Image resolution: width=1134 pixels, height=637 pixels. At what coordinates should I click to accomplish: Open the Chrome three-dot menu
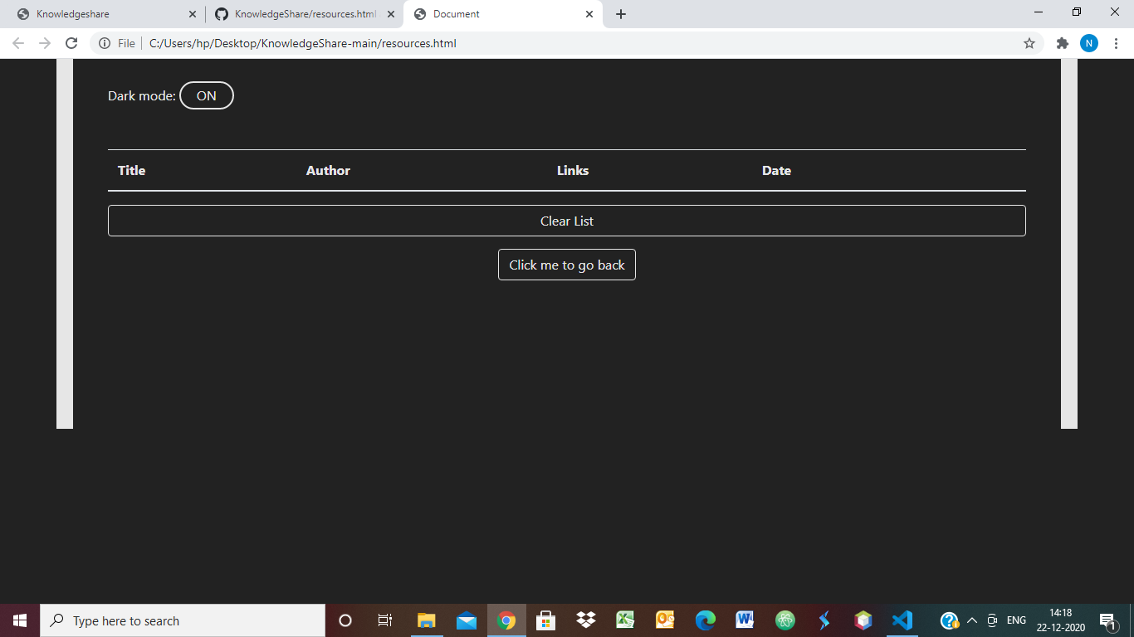pos(1117,42)
